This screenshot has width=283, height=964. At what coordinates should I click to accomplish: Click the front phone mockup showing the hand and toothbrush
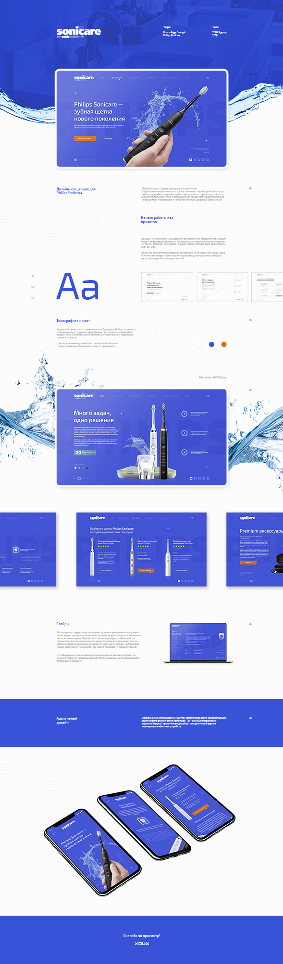pos(93,851)
